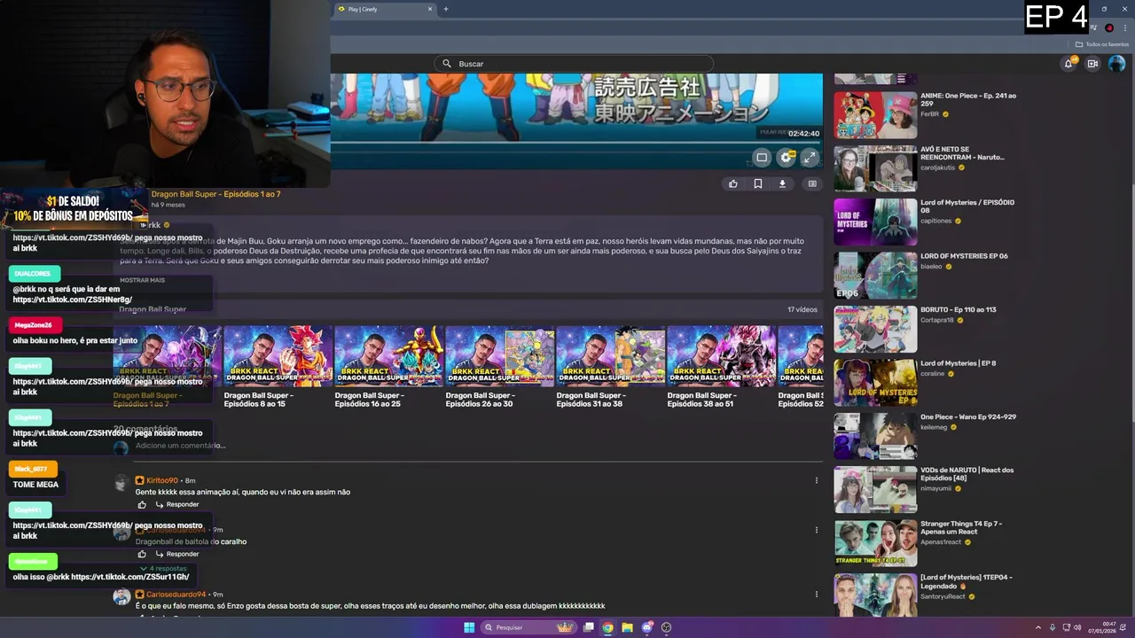Open Dragon Ball Super Episódios 38 ao 51
Viewport: 1135px width, 638px height.
click(722, 366)
